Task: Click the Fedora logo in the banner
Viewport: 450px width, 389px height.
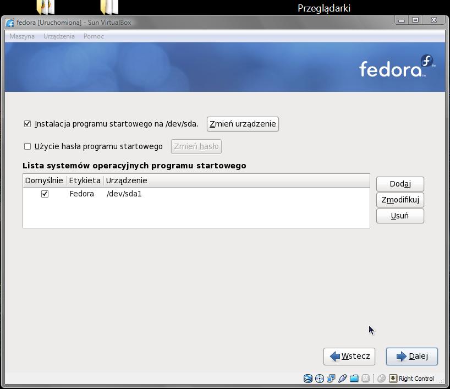Action: click(x=397, y=67)
